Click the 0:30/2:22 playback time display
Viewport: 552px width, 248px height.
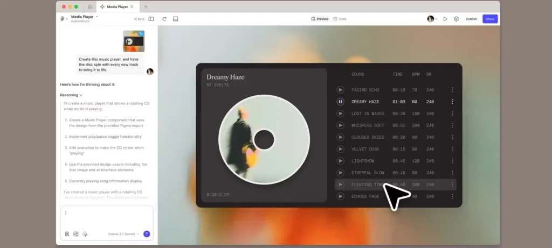click(217, 194)
